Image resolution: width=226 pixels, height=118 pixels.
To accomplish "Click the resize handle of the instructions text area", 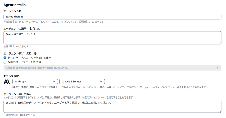I will 220,112.
